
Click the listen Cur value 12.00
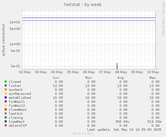(58, 86)
